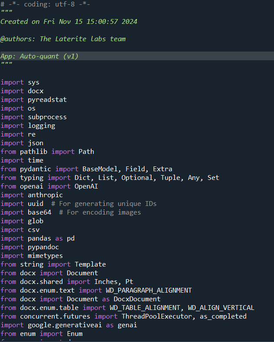This screenshot has height=342, width=274.
Task: Click 'ThreadPoolExecutor' identifier
Action: (x=156, y=316)
